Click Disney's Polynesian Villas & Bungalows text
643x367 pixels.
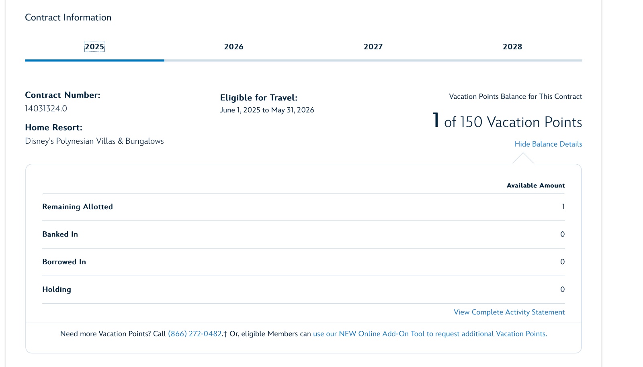click(94, 141)
